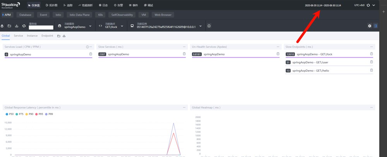Click the 12610 value of GET:/lock

point(290,54)
